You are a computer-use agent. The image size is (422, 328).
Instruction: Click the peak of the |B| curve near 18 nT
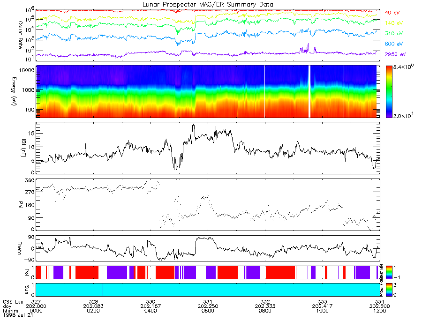tap(193, 125)
